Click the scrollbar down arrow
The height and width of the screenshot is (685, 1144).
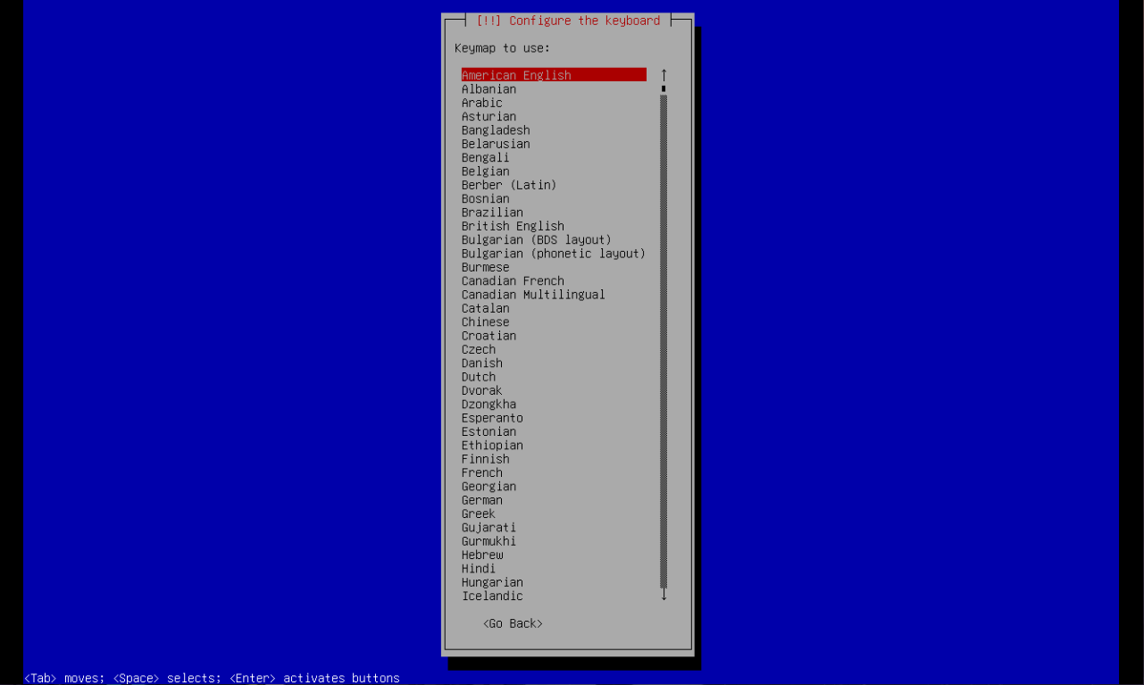[664, 595]
